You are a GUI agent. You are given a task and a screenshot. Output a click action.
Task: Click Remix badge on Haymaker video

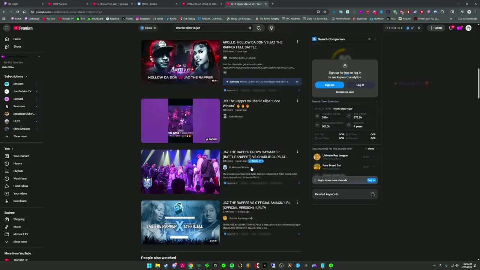click(x=256, y=161)
